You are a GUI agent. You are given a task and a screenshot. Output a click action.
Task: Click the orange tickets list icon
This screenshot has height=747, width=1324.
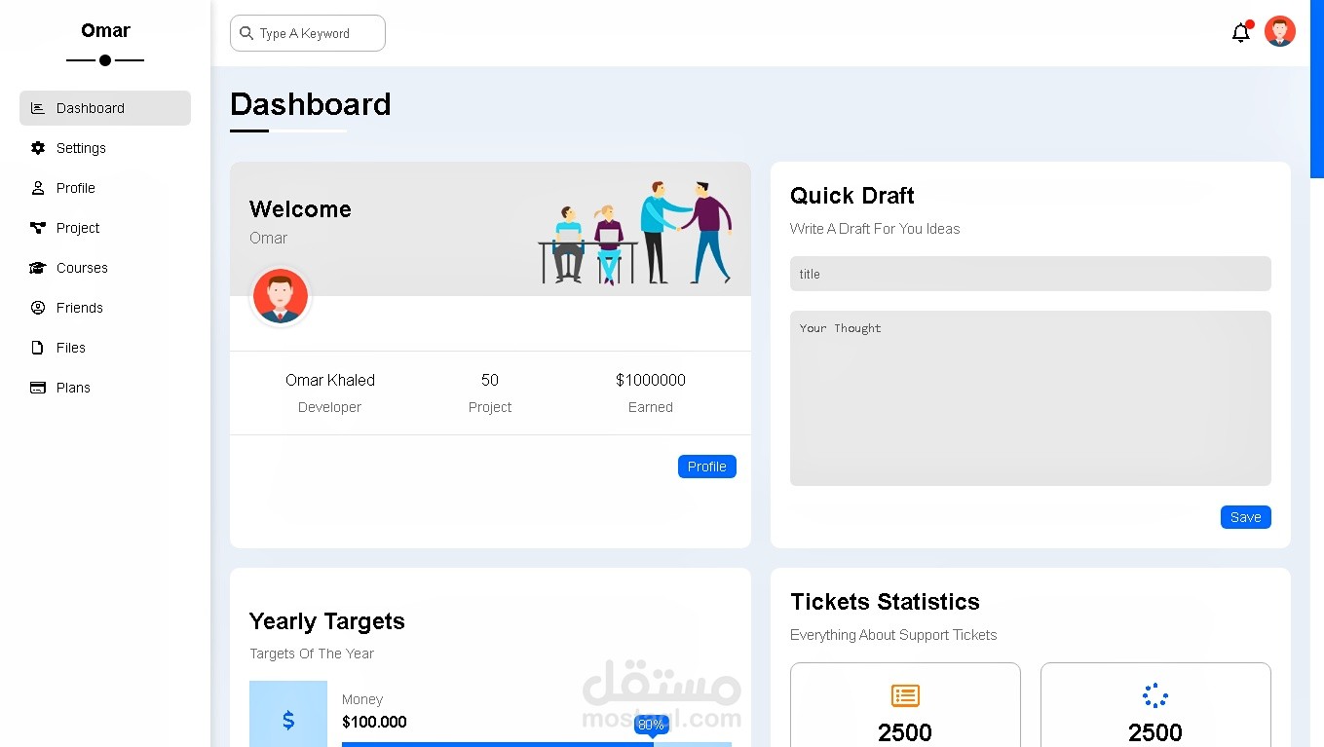coord(904,695)
